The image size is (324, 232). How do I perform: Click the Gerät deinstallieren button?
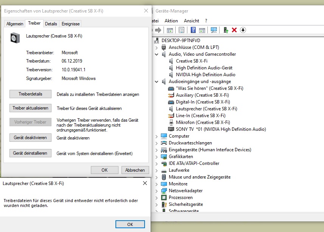[x=30, y=153]
